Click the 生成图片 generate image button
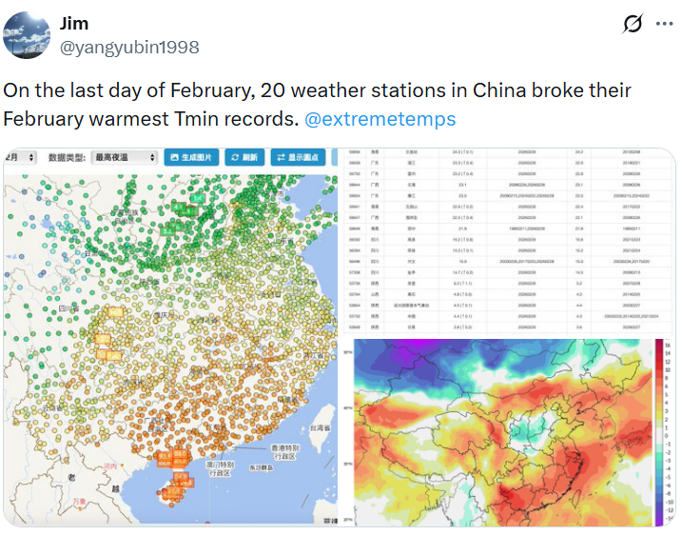The width and height of the screenshot is (682, 535). pos(191,157)
